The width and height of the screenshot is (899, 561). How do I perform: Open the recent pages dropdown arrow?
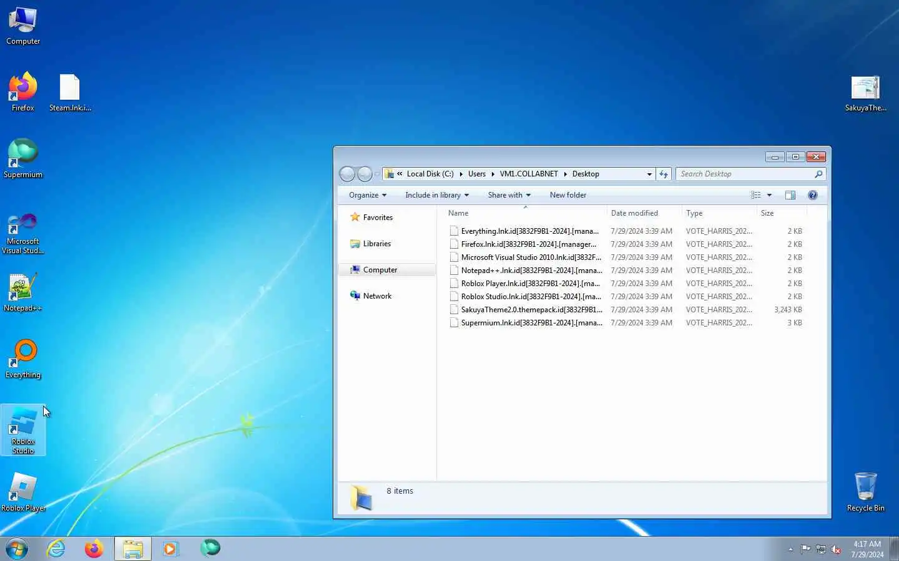point(376,174)
